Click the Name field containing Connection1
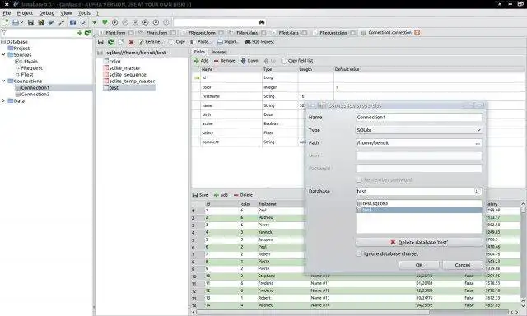 [x=419, y=118]
